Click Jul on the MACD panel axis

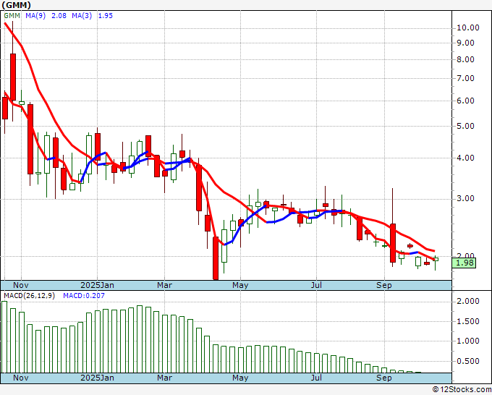(x=316, y=378)
